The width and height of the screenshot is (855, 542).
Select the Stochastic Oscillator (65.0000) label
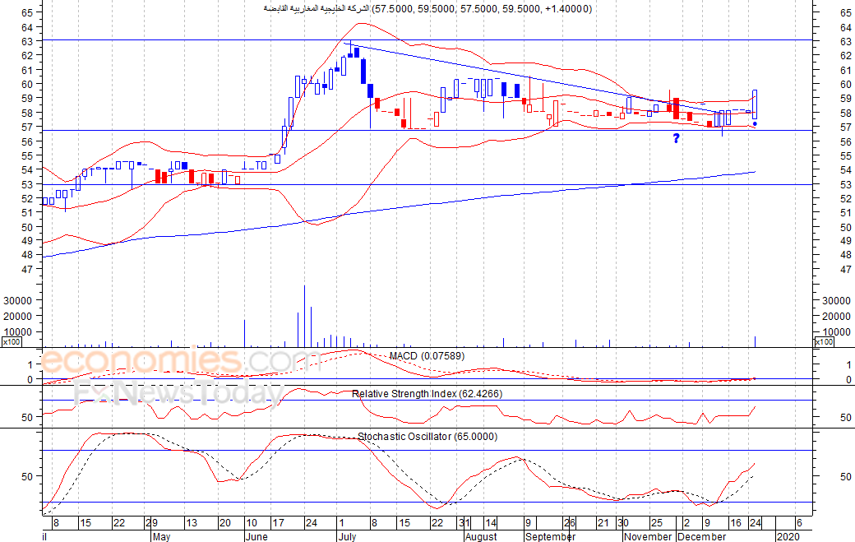427,437
